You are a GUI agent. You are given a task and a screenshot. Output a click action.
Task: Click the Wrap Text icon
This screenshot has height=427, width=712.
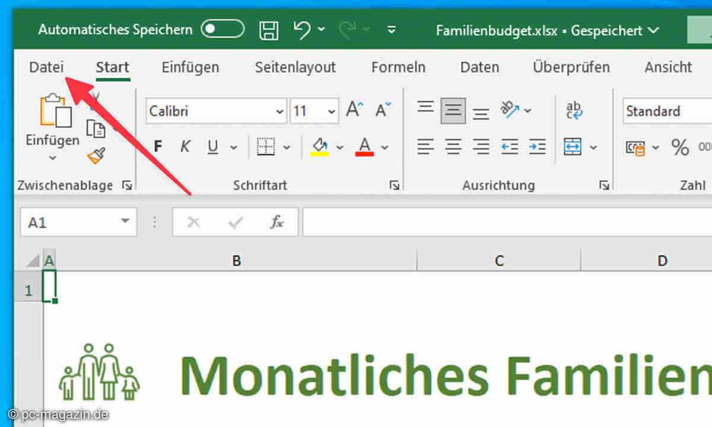(x=574, y=110)
